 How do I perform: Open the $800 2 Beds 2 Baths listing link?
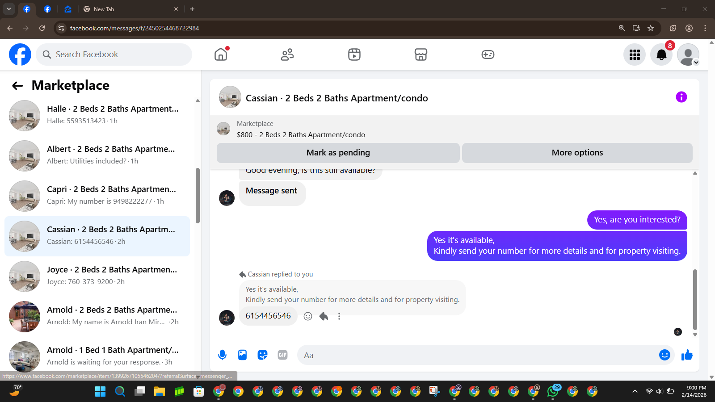[301, 135]
